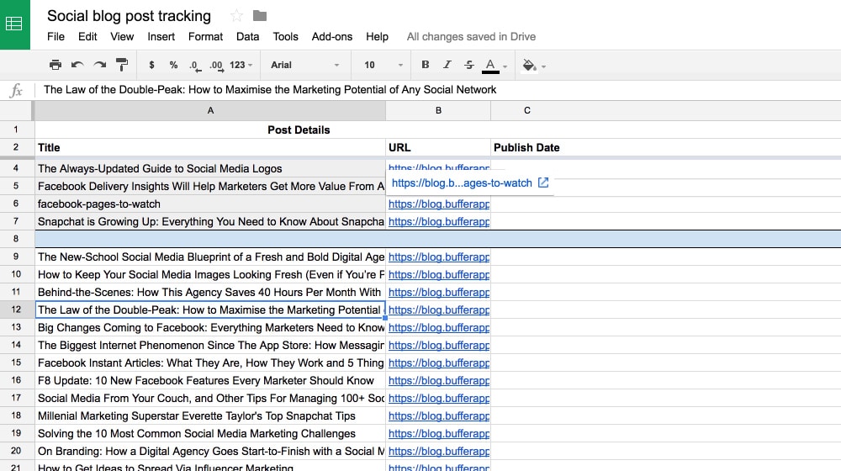Expand the fill color dropdown arrow
Screen dimensions: 841x471
click(x=543, y=66)
